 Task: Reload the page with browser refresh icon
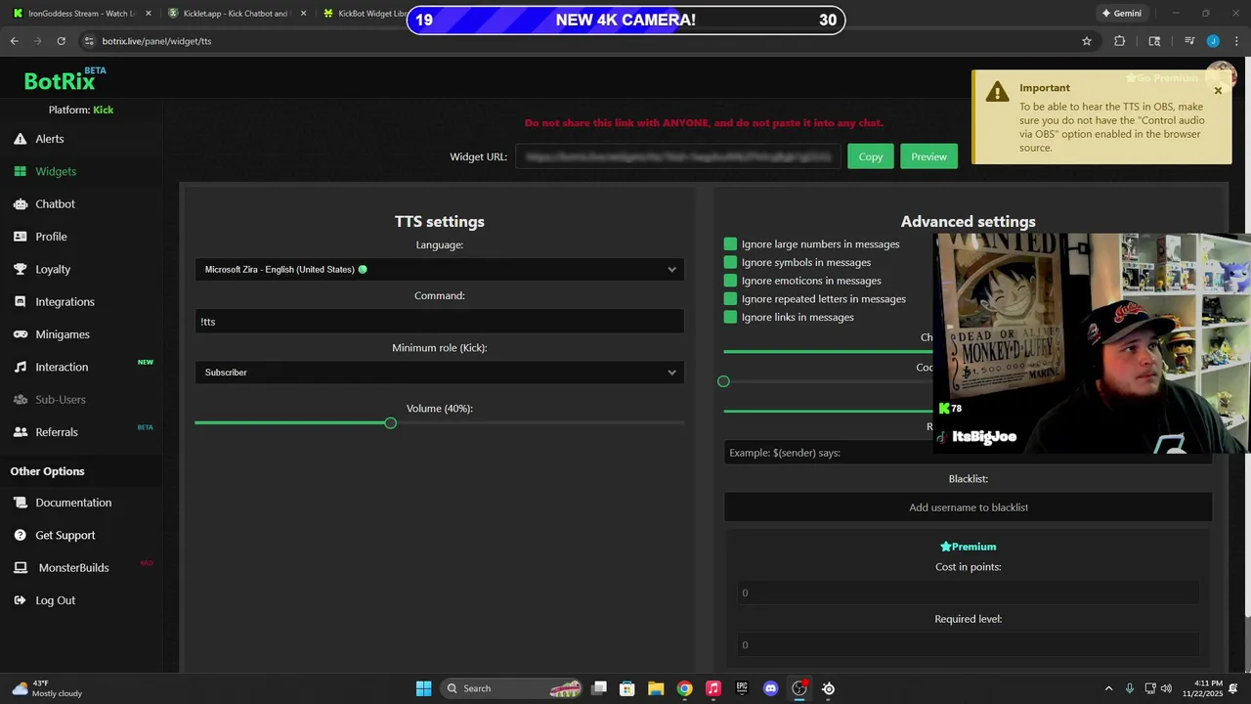coord(61,41)
